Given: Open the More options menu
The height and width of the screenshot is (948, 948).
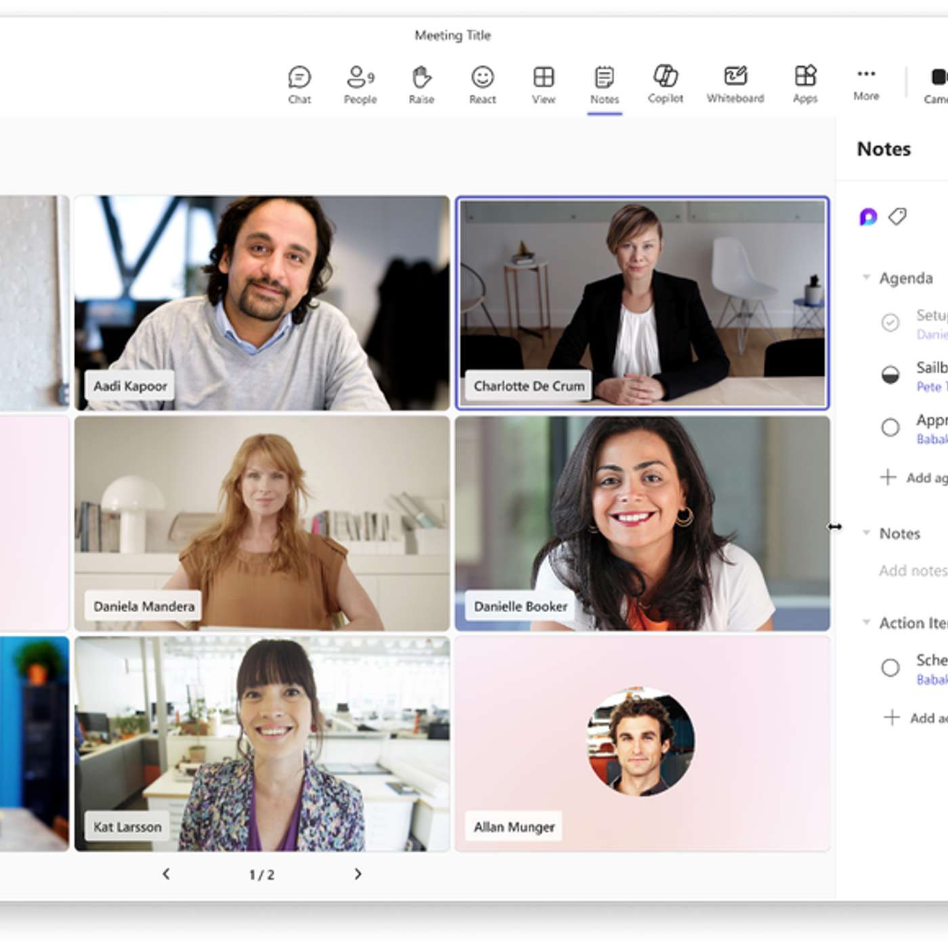Looking at the screenshot, I should (866, 84).
